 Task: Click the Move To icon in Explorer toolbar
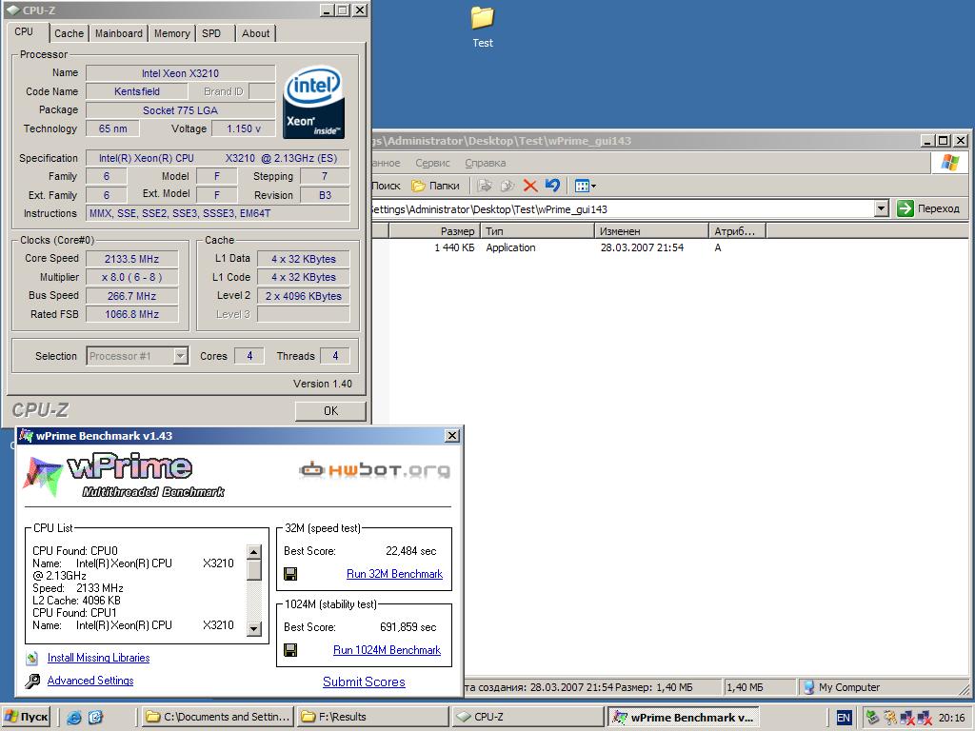click(x=486, y=186)
